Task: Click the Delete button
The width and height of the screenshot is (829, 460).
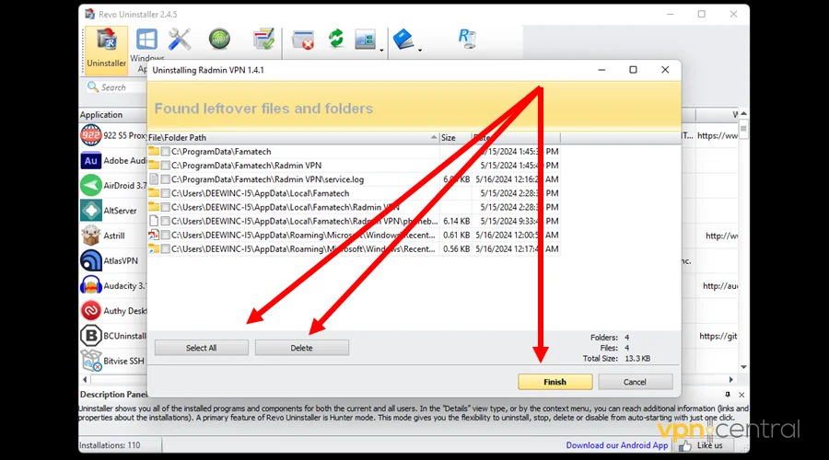Action: pos(302,348)
